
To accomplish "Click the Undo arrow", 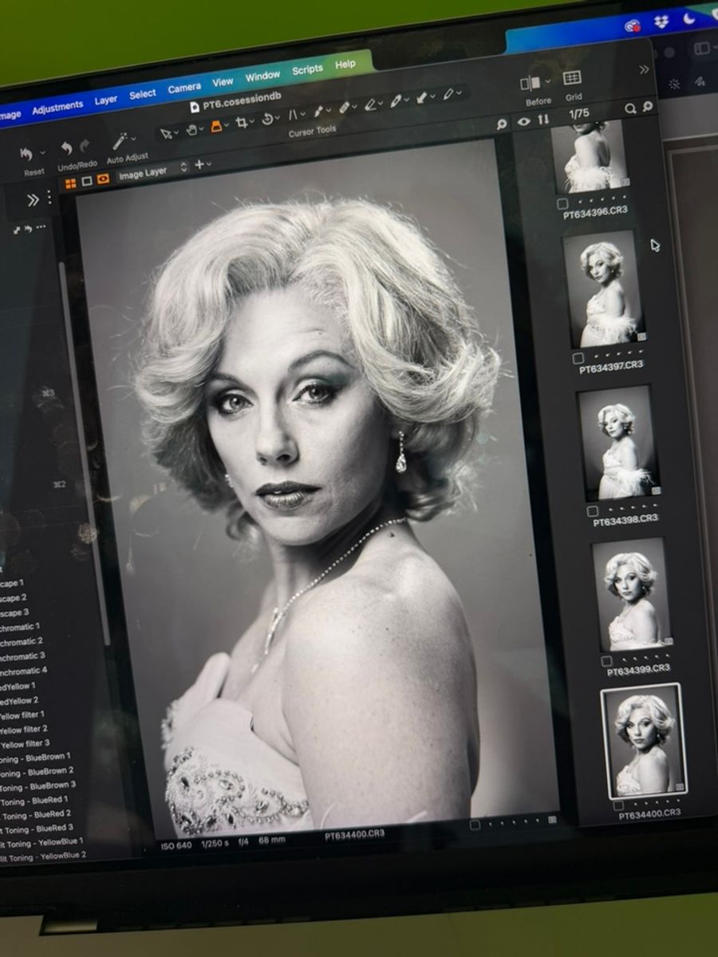I will tap(67, 149).
